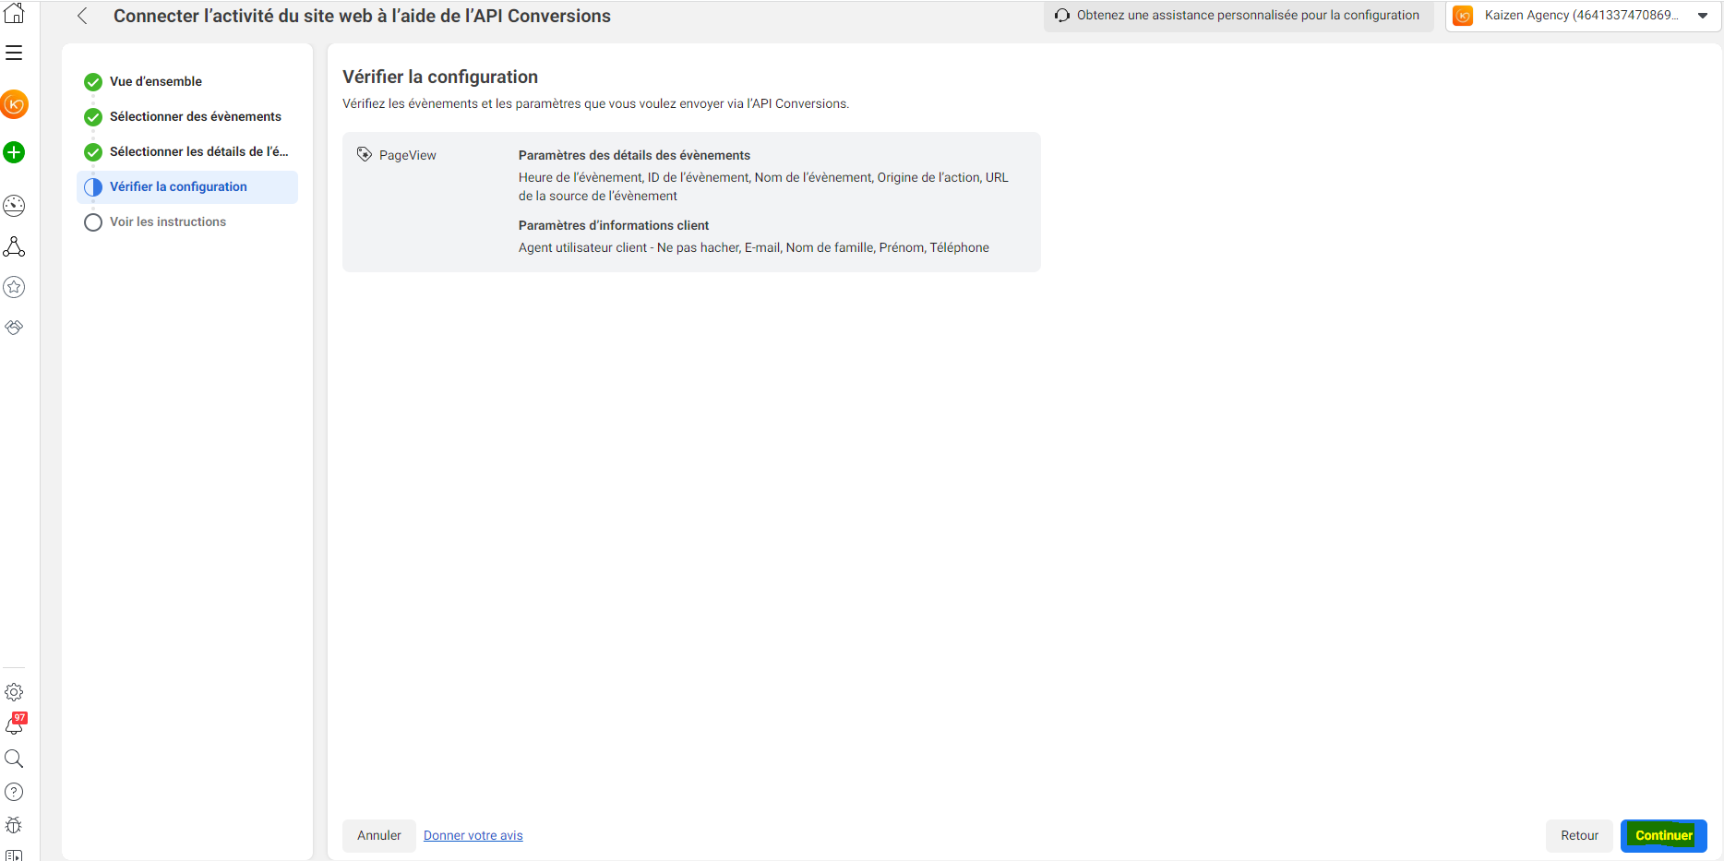Click the Agent utilisateur client parameters text

coord(754,247)
